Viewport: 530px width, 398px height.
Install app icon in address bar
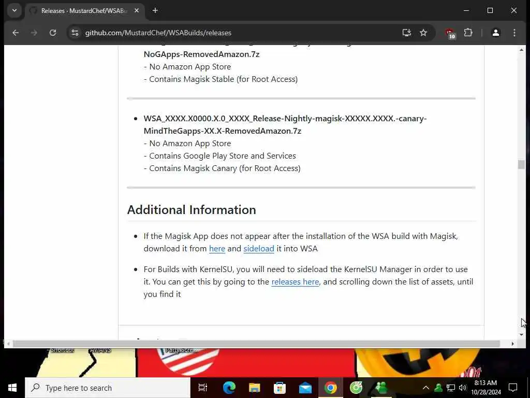pyautogui.click(x=407, y=33)
